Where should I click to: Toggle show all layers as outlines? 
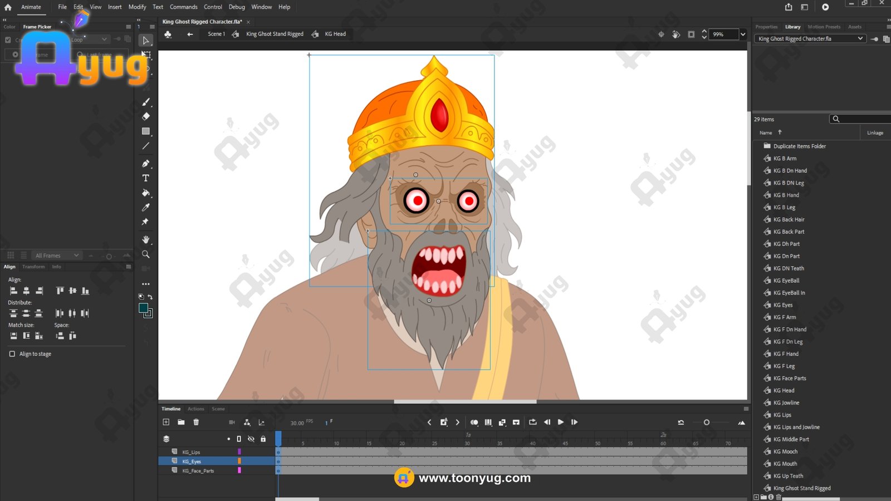click(239, 439)
